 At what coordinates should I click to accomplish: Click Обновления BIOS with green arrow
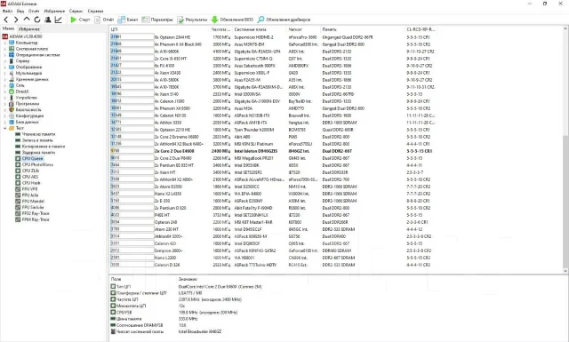[x=232, y=20]
